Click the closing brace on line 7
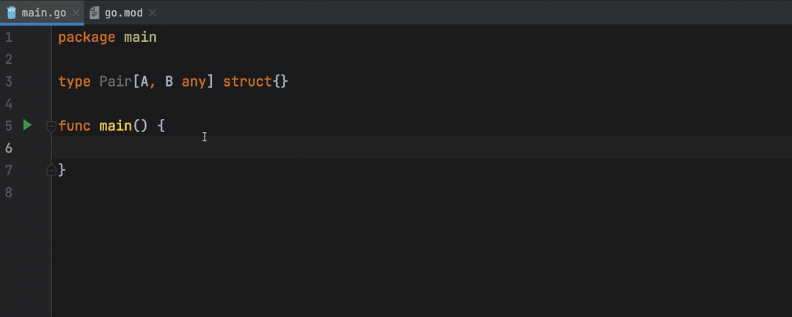Image resolution: width=792 pixels, height=317 pixels. (x=62, y=170)
